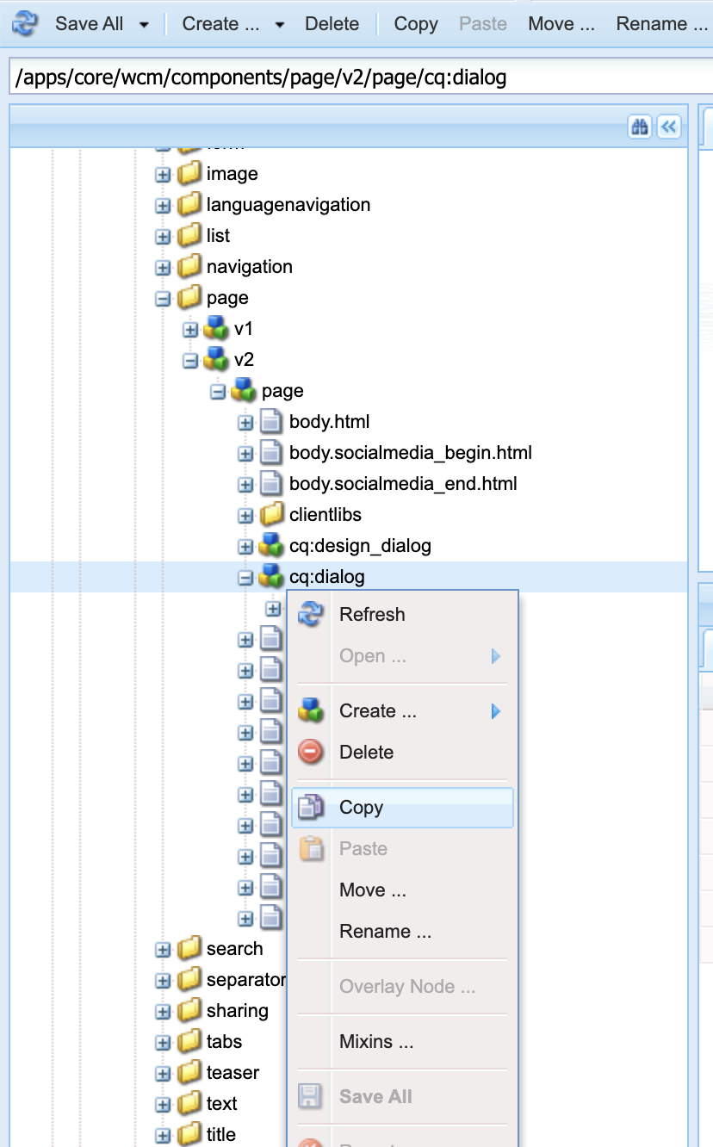Expand the navigation folder in the tree
Screen dimensions: 713x1147
tap(163, 267)
